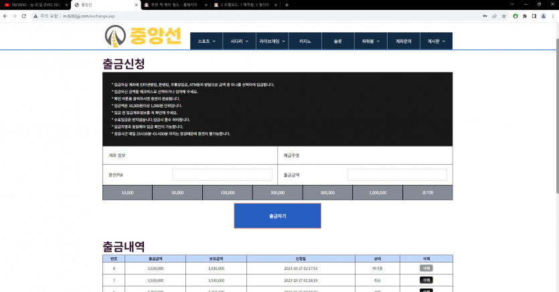Click the not-secure warning icon in address bar

[35, 16]
